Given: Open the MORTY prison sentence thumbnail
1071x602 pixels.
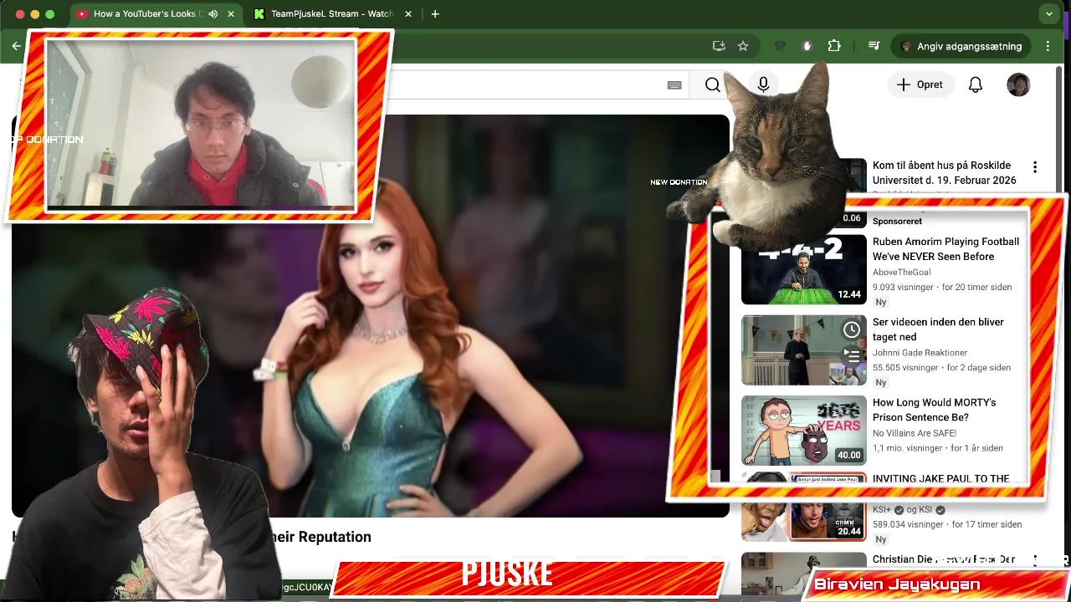Looking at the screenshot, I should (804, 430).
